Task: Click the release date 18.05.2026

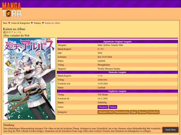Action: tap(103, 84)
